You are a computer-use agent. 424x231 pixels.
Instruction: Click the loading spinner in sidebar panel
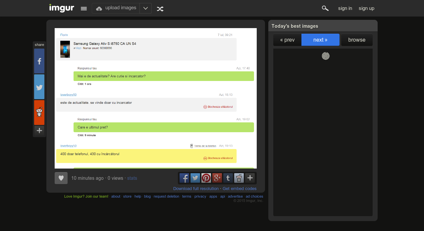coord(326,56)
